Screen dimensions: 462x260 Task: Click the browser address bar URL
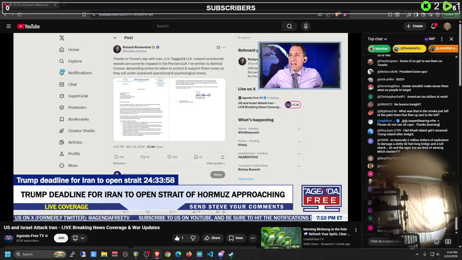point(126,14)
